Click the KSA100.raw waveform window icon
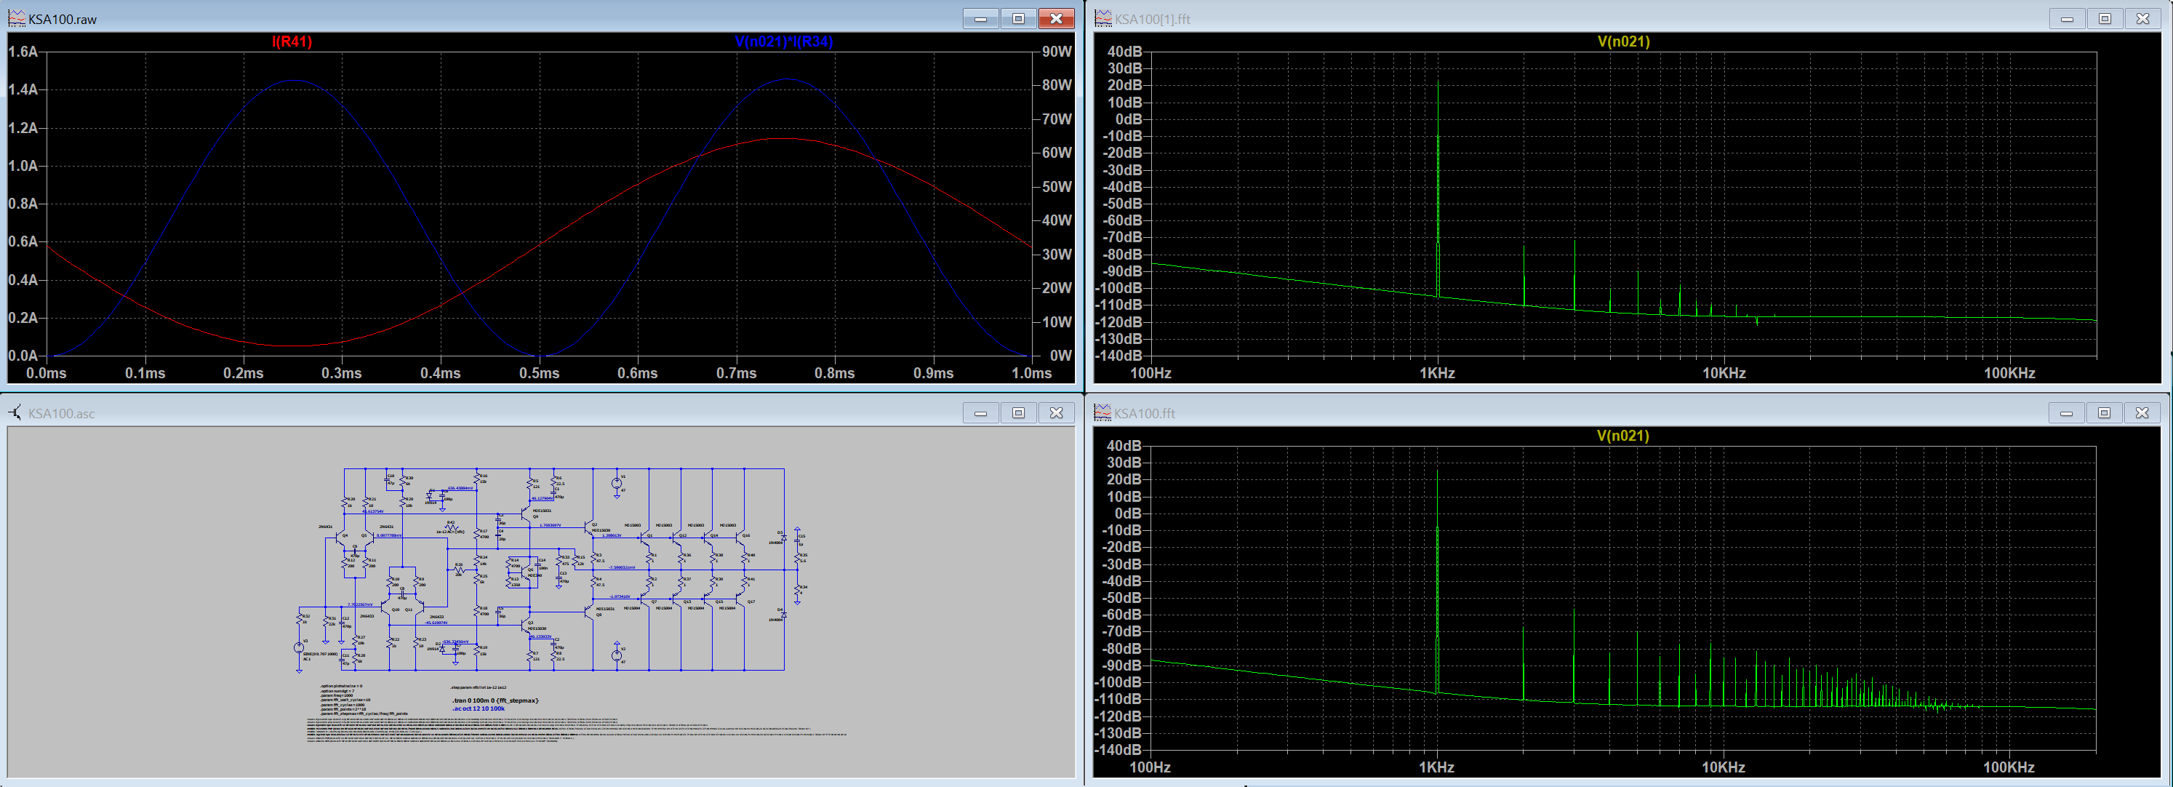Screen dimensions: 2173x787 pyautogui.click(x=16, y=17)
